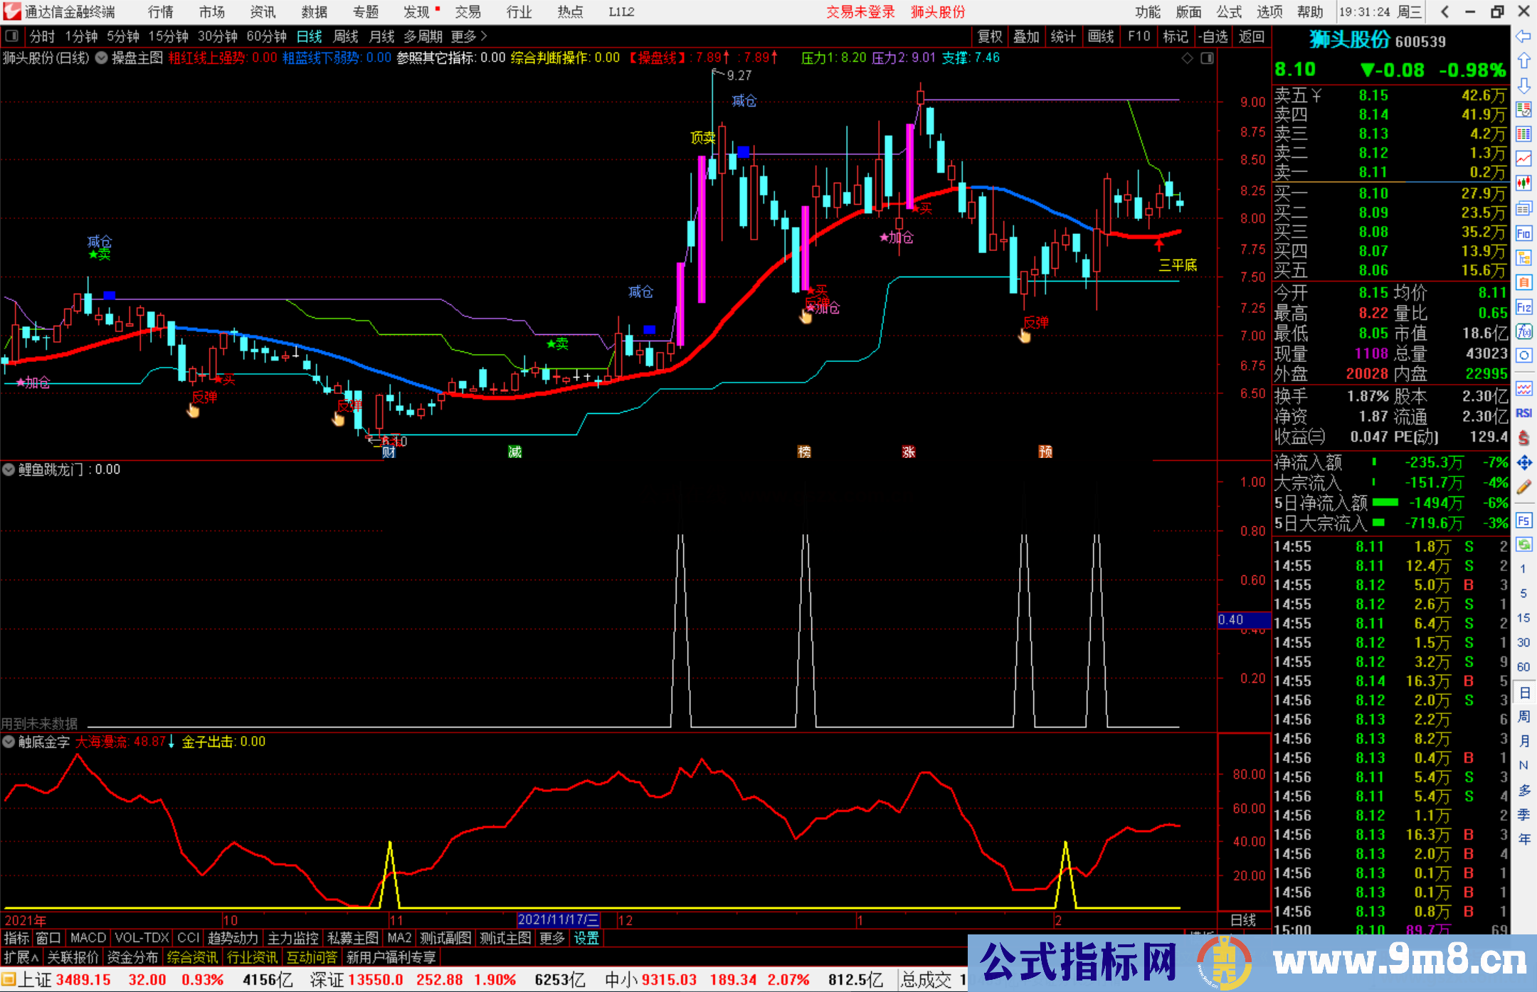Toggle the 鲤鱼跳龙门 indicator round button
Screen dimensions: 1537x992
click(x=9, y=469)
